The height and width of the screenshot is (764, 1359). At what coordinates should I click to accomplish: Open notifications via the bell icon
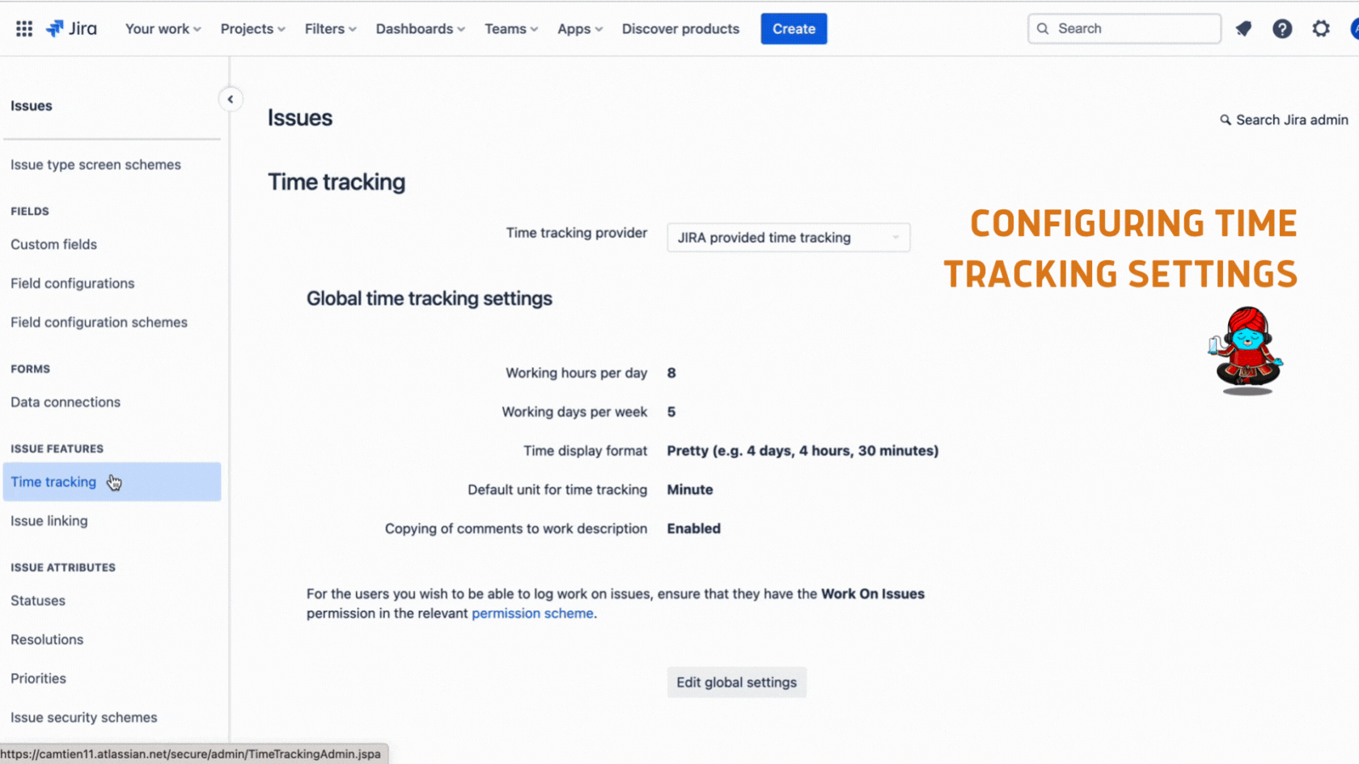pos(1243,28)
